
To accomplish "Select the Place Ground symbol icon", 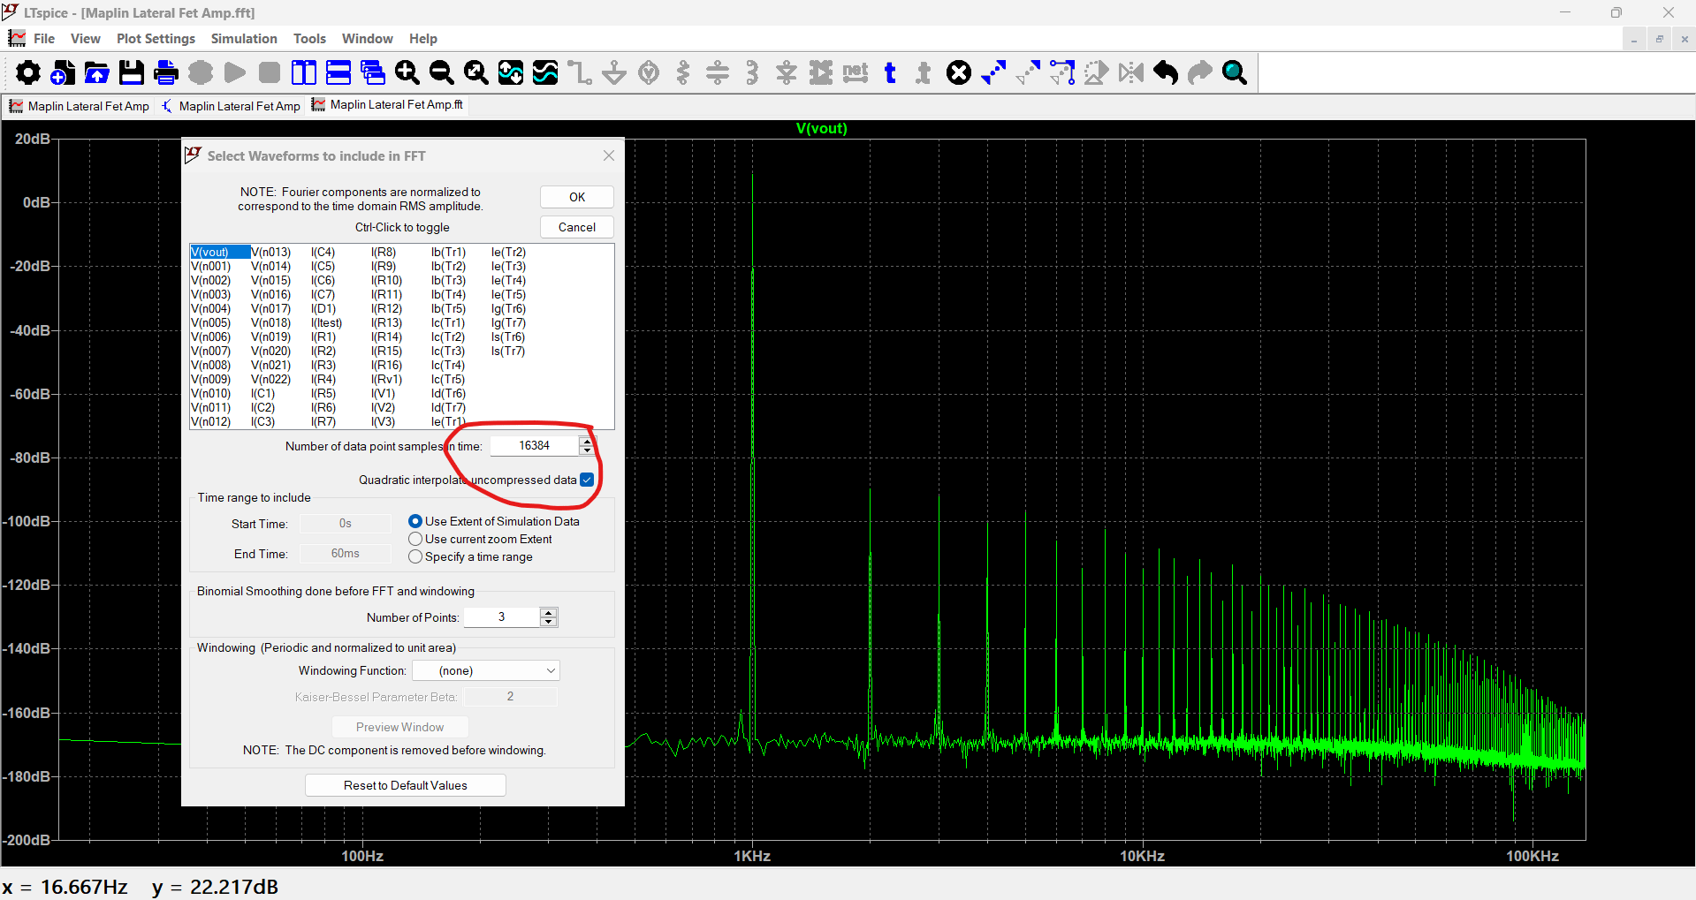I will pyautogui.click(x=614, y=72).
